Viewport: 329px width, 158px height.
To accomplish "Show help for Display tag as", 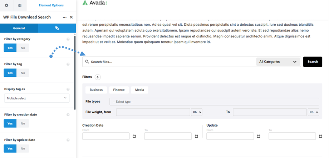I will (68, 89).
